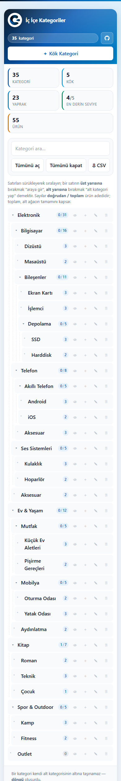The height and width of the screenshot is (781, 121).
Task: Export categories with the CSV button
Action: 99,166
